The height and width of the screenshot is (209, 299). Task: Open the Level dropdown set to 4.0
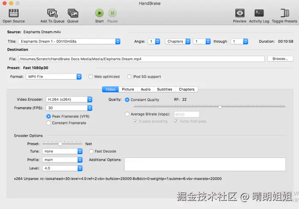click(x=62, y=168)
